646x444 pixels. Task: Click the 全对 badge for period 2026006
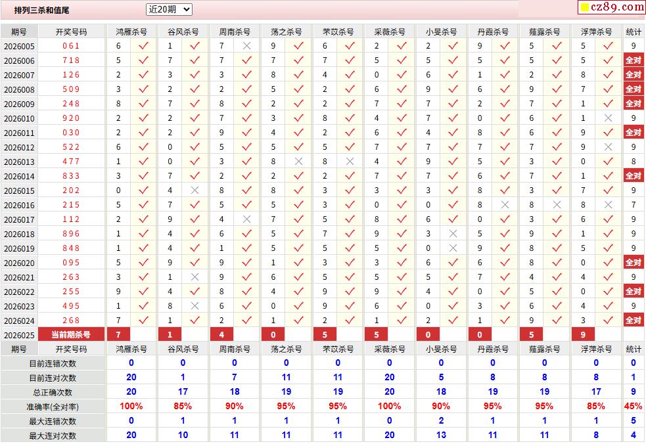tap(634, 60)
